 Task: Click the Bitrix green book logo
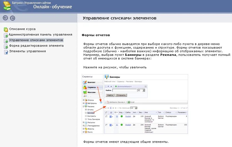pyautogui.click(x=7, y=6)
